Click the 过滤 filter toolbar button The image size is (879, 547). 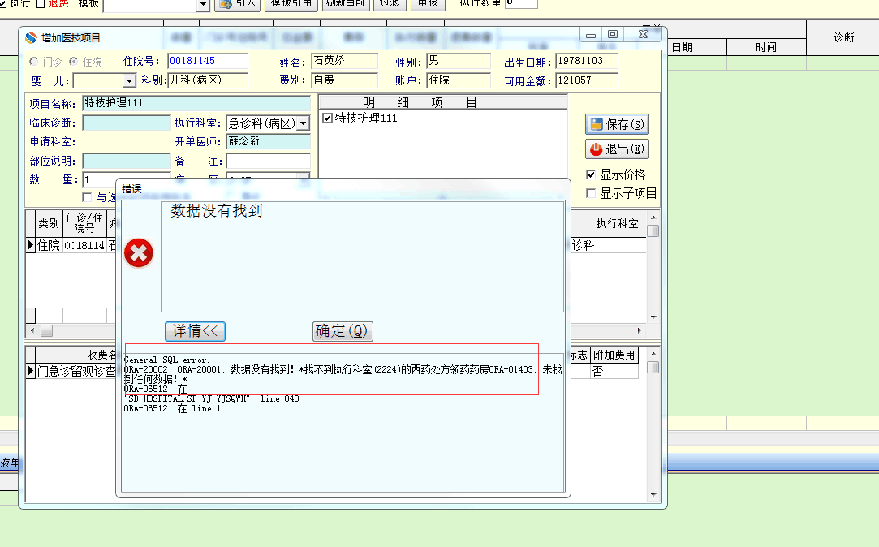click(x=390, y=5)
